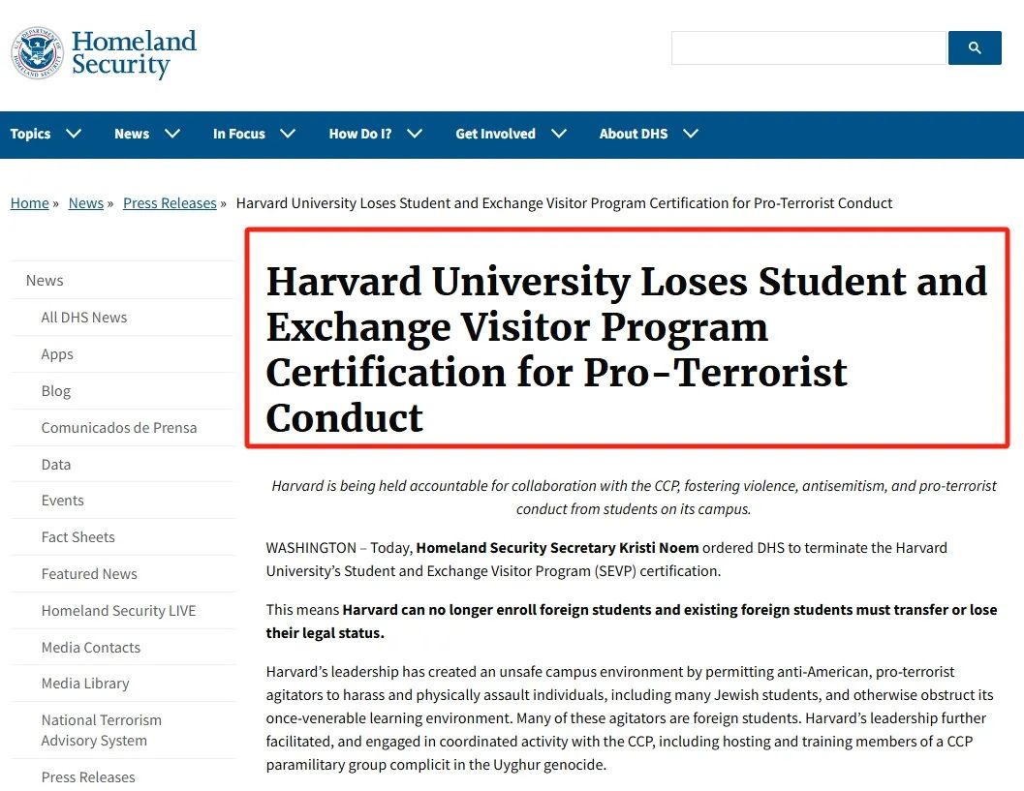Go to Home breadcrumb link
The height and width of the screenshot is (791, 1024).
[x=29, y=203]
